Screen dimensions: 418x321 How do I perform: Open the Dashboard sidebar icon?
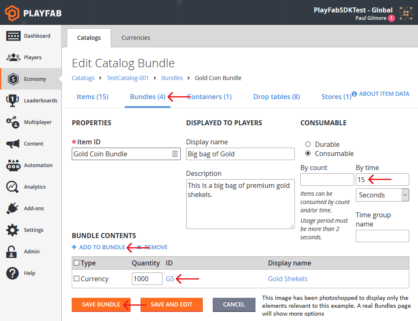click(x=13, y=36)
